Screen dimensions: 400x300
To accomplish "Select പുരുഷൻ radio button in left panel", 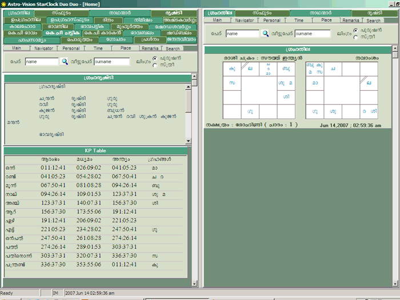I will coord(155,58).
